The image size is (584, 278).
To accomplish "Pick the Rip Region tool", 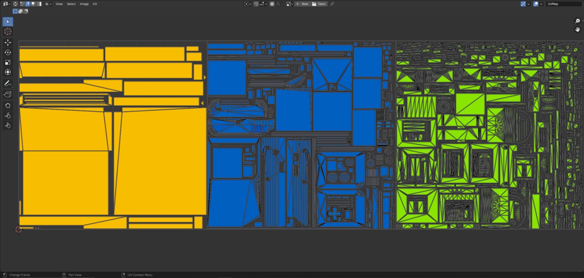I will (x=8, y=94).
